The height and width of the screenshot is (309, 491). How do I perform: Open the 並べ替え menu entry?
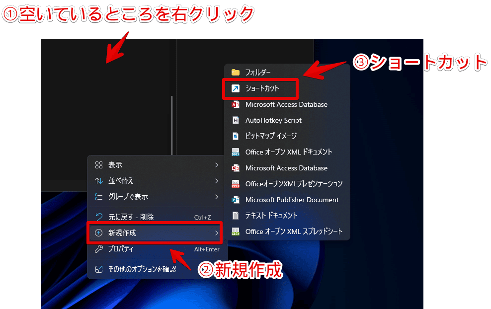point(156,181)
